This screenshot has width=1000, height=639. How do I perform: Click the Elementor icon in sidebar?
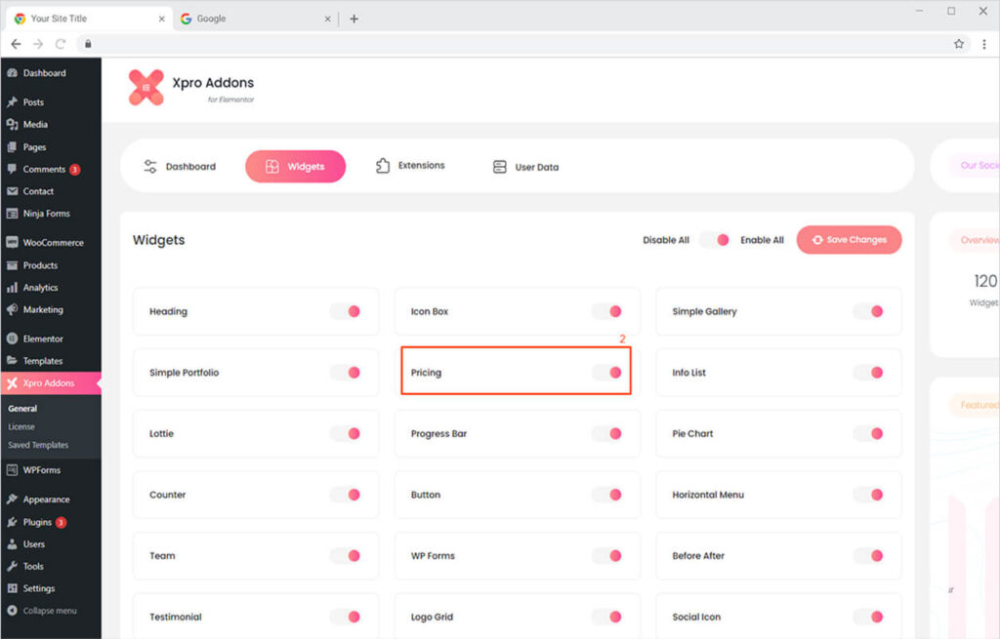12,339
